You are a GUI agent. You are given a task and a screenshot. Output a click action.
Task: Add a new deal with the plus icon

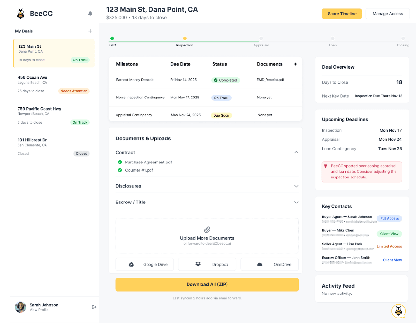(x=90, y=31)
